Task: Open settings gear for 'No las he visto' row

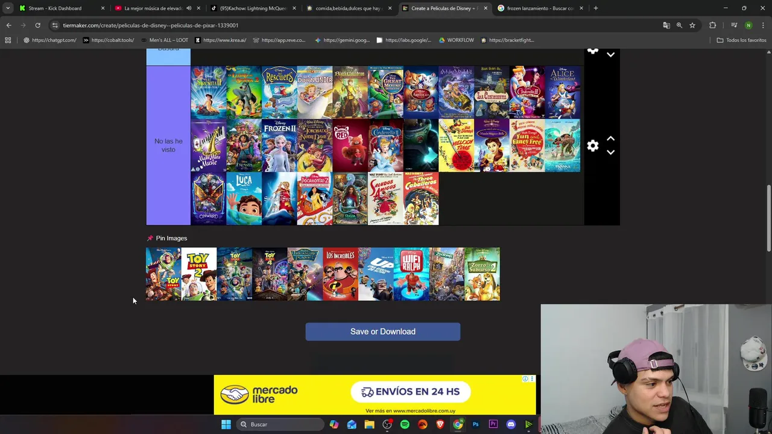Action: click(x=593, y=146)
